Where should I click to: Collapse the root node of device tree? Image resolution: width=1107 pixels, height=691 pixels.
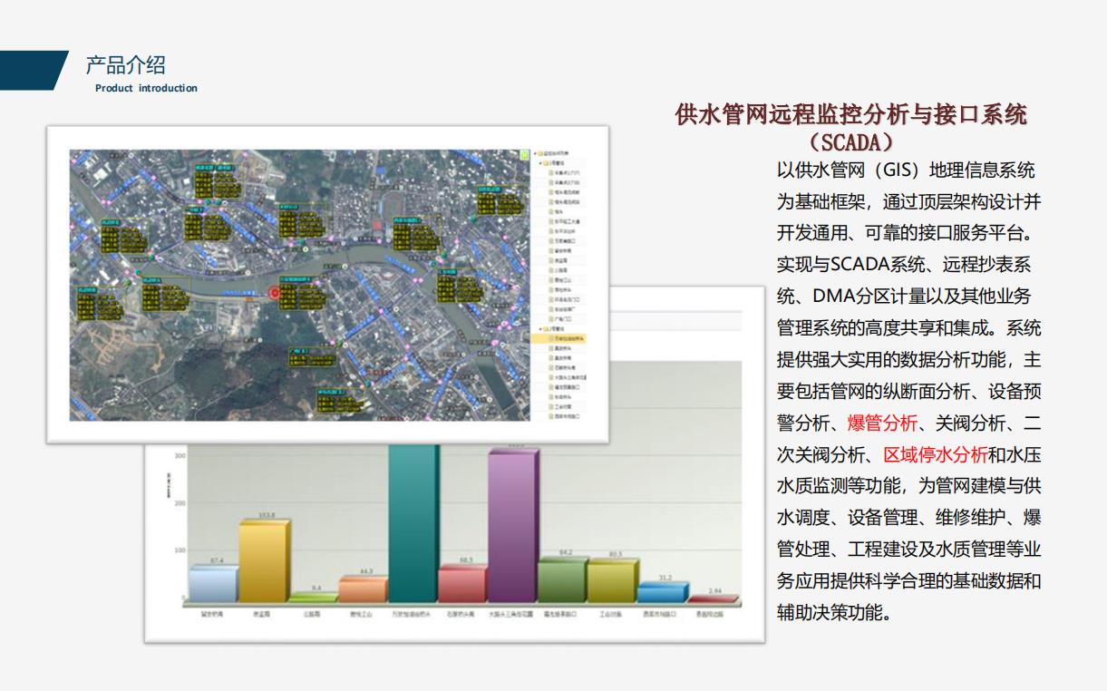(x=536, y=153)
